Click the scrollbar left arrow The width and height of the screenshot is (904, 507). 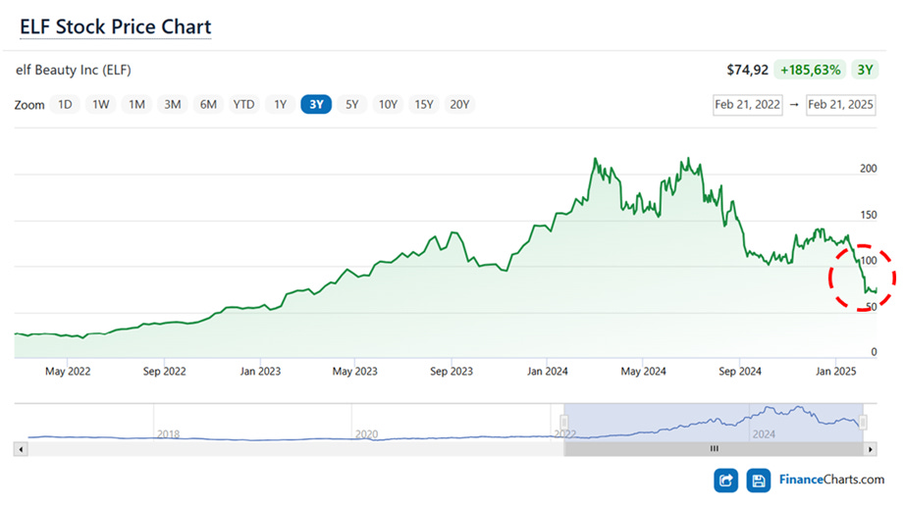pos(21,449)
